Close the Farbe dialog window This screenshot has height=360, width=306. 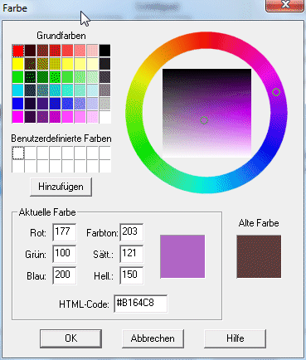tap(285, 5)
